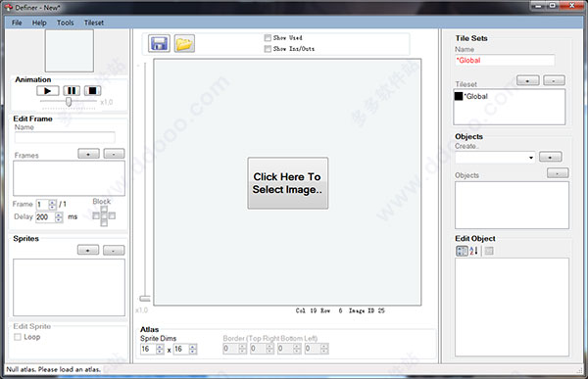Remove a sprite with minus button

point(114,250)
